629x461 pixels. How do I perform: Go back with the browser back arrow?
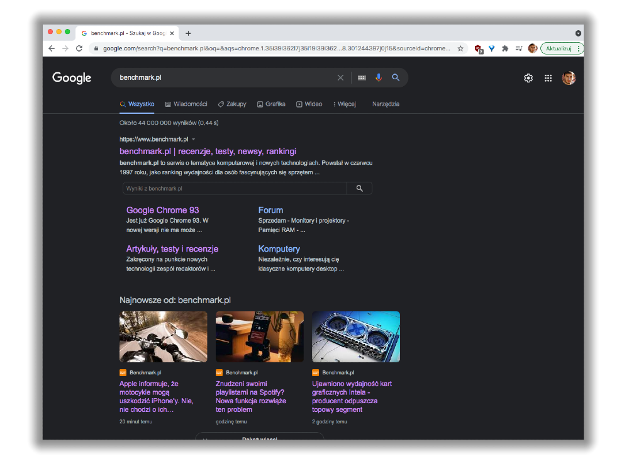coord(52,48)
